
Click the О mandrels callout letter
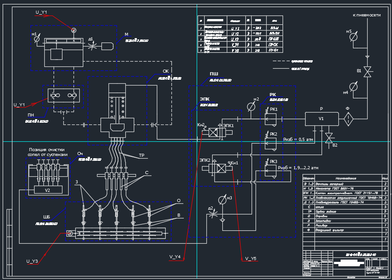179,201
